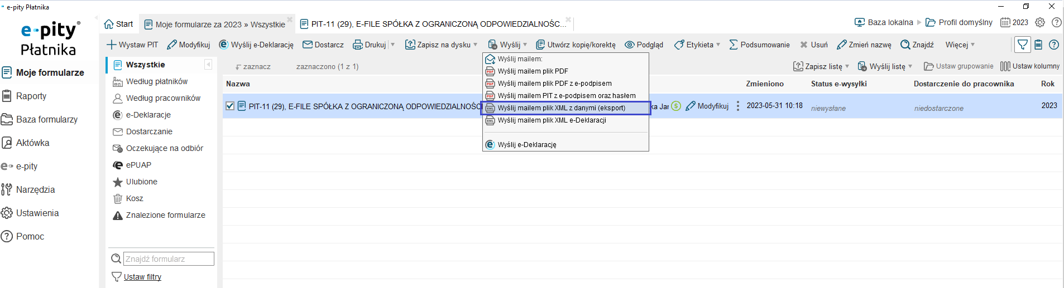This screenshot has width=1064, height=288.
Task: Click Modyfikuj in the PIT-11 row
Action: click(707, 106)
